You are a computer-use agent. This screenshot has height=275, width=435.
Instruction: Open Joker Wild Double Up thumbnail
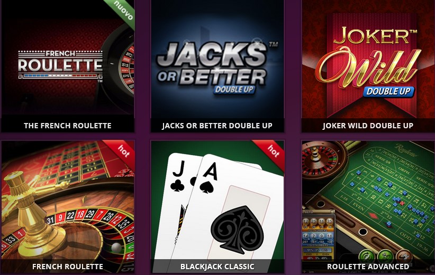click(x=368, y=66)
